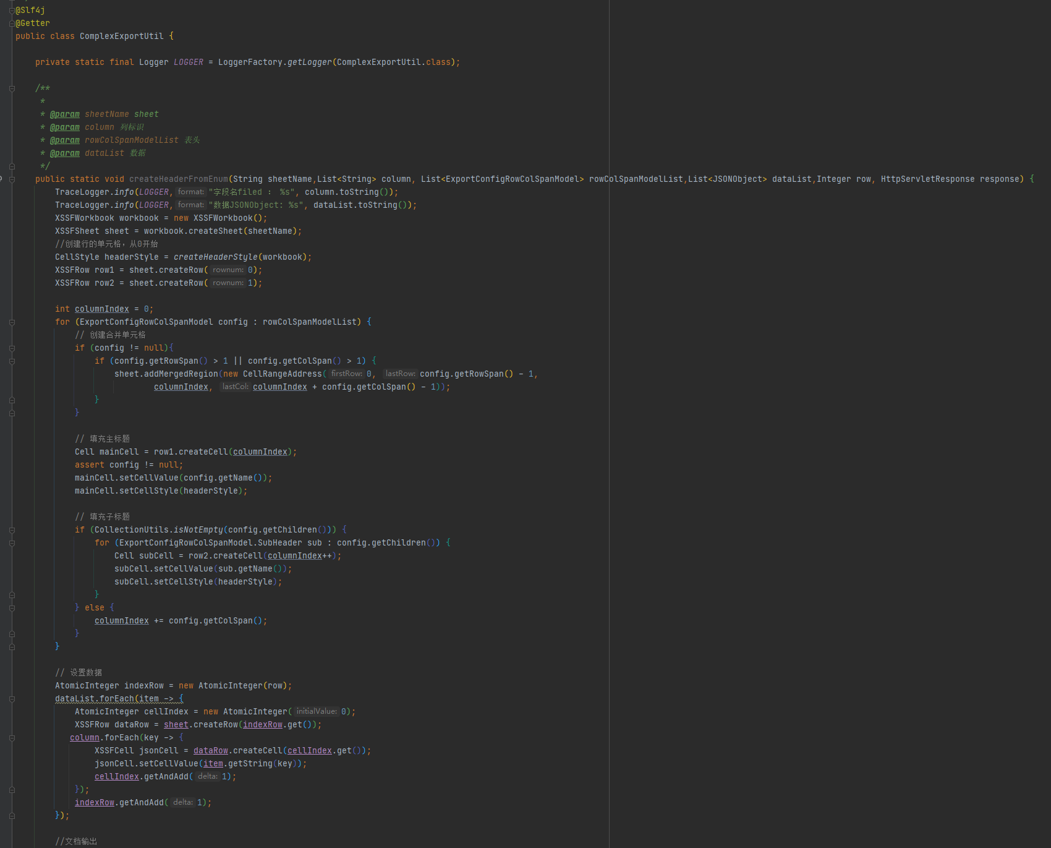Click the 'assert config != null' statement
The width and height of the screenshot is (1051, 848).
coord(129,465)
